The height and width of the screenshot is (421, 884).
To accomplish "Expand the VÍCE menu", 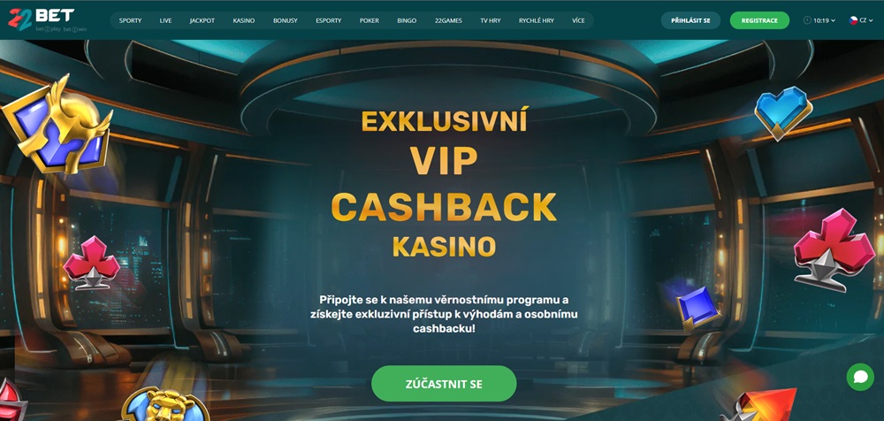I will pyautogui.click(x=578, y=20).
